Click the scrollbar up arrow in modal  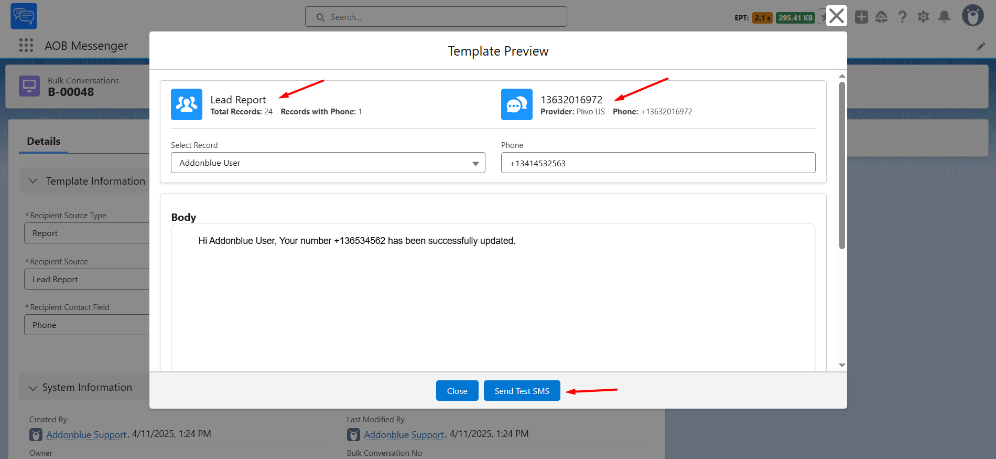point(842,76)
